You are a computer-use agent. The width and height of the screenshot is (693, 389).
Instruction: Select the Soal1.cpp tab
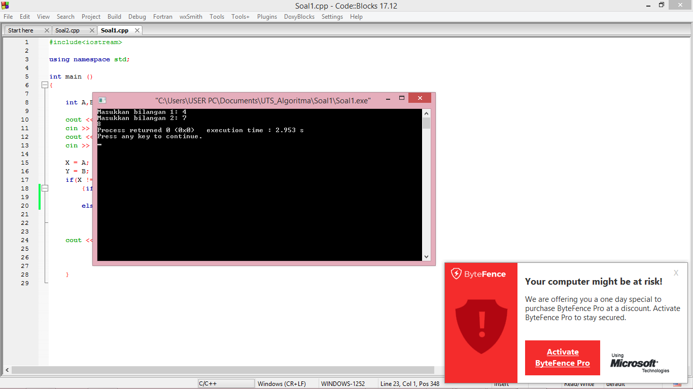coord(115,30)
